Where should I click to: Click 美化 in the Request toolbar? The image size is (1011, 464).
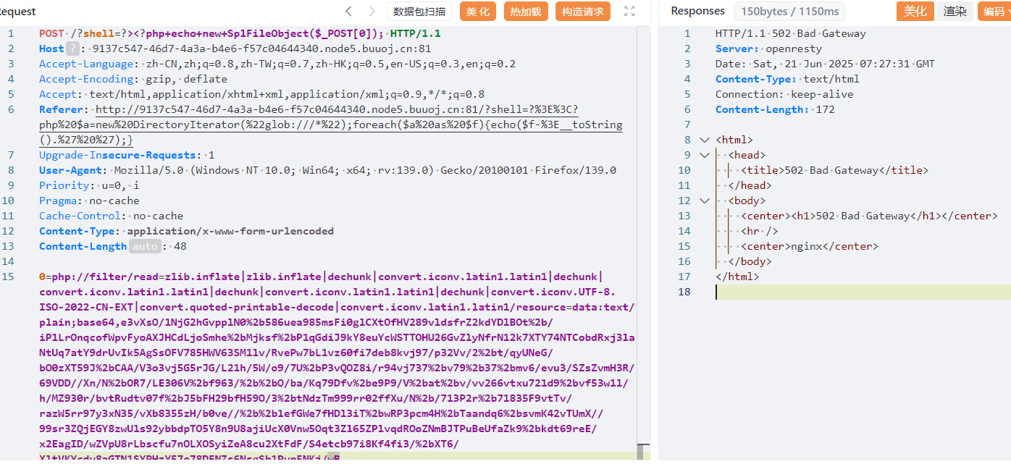[x=477, y=11]
